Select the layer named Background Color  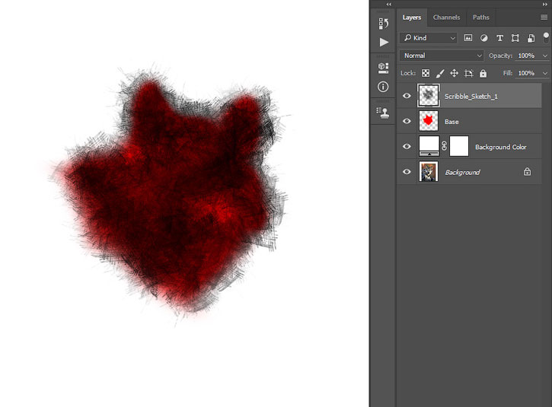(x=500, y=147)
